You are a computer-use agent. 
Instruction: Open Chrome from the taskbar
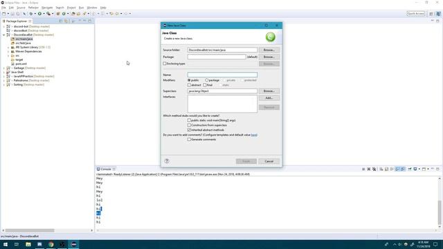tap(51, 244)
